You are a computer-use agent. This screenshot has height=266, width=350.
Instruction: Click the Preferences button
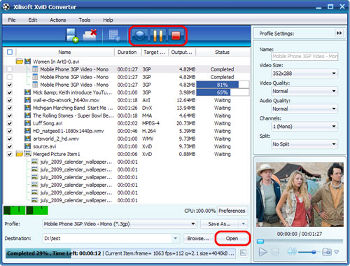(232, 211)
